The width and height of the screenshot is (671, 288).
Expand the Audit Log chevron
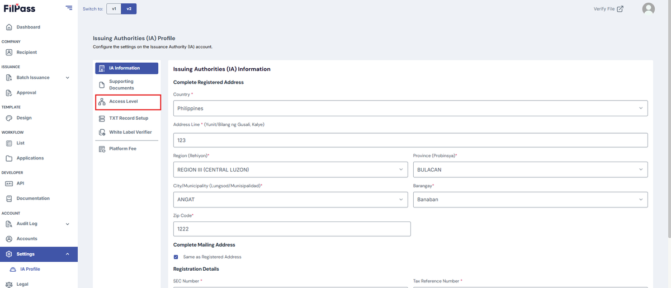coord(68,224)
